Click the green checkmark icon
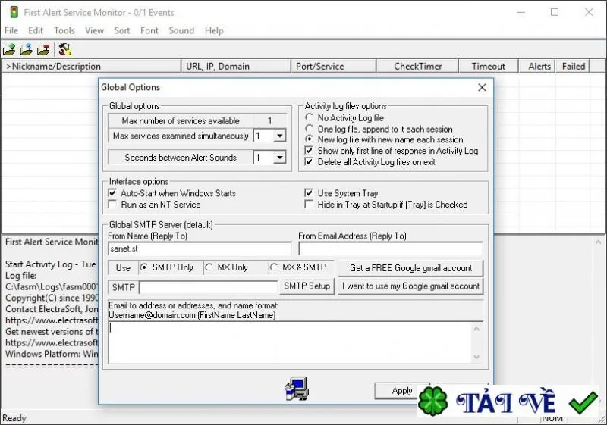The width and height of the screenshot is (607, 425). (583, 402)
